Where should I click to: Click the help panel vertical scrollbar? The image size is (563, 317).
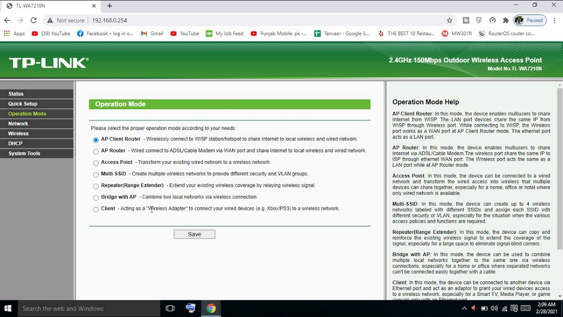559,168
